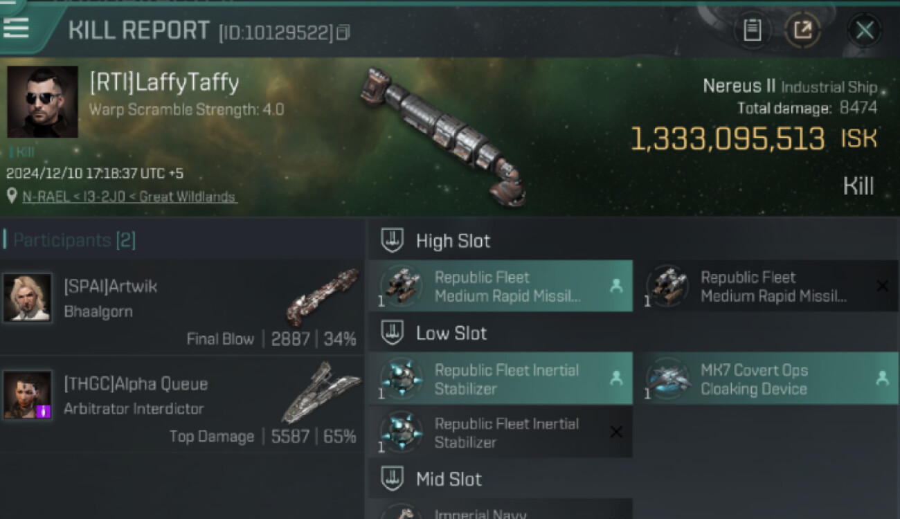Open Artwik's participant portrait
Image resolution: width=900 pixels, height=519 pixels.
[x=28, y=298]
